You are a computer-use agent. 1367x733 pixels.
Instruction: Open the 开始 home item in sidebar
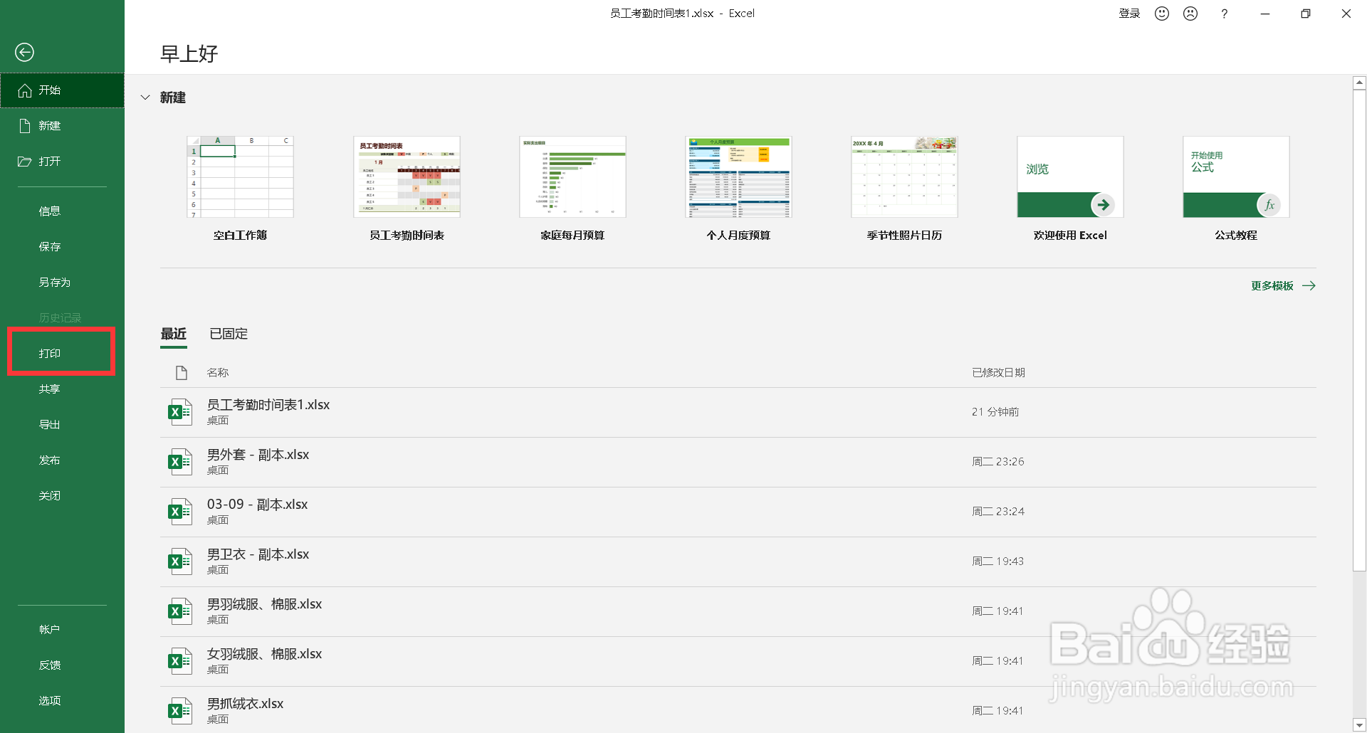(62, 90)
